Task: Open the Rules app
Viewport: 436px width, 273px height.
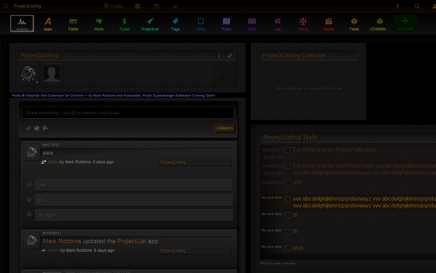Action: (227, 24)
